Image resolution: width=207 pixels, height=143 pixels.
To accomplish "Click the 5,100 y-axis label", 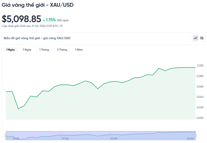I will point(200,66).
